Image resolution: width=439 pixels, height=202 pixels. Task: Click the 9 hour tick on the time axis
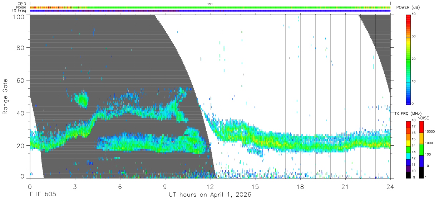pyautogui.click(x=165, y=187)
